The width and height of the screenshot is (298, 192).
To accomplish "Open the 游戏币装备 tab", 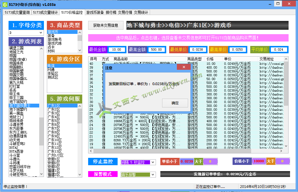I will pos(95,12).
